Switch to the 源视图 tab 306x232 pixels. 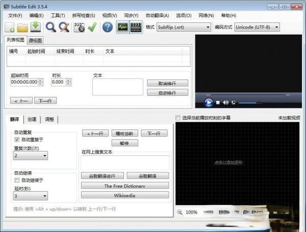35,40
